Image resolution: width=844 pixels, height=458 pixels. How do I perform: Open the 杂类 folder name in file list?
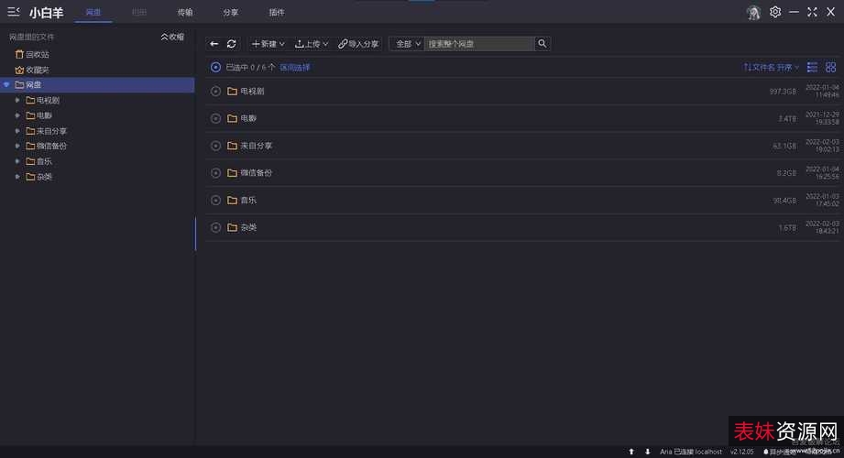248,228
